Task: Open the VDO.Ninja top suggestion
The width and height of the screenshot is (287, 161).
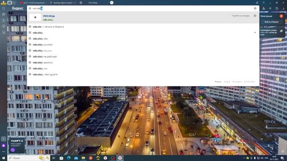Action: click(143, 18)
